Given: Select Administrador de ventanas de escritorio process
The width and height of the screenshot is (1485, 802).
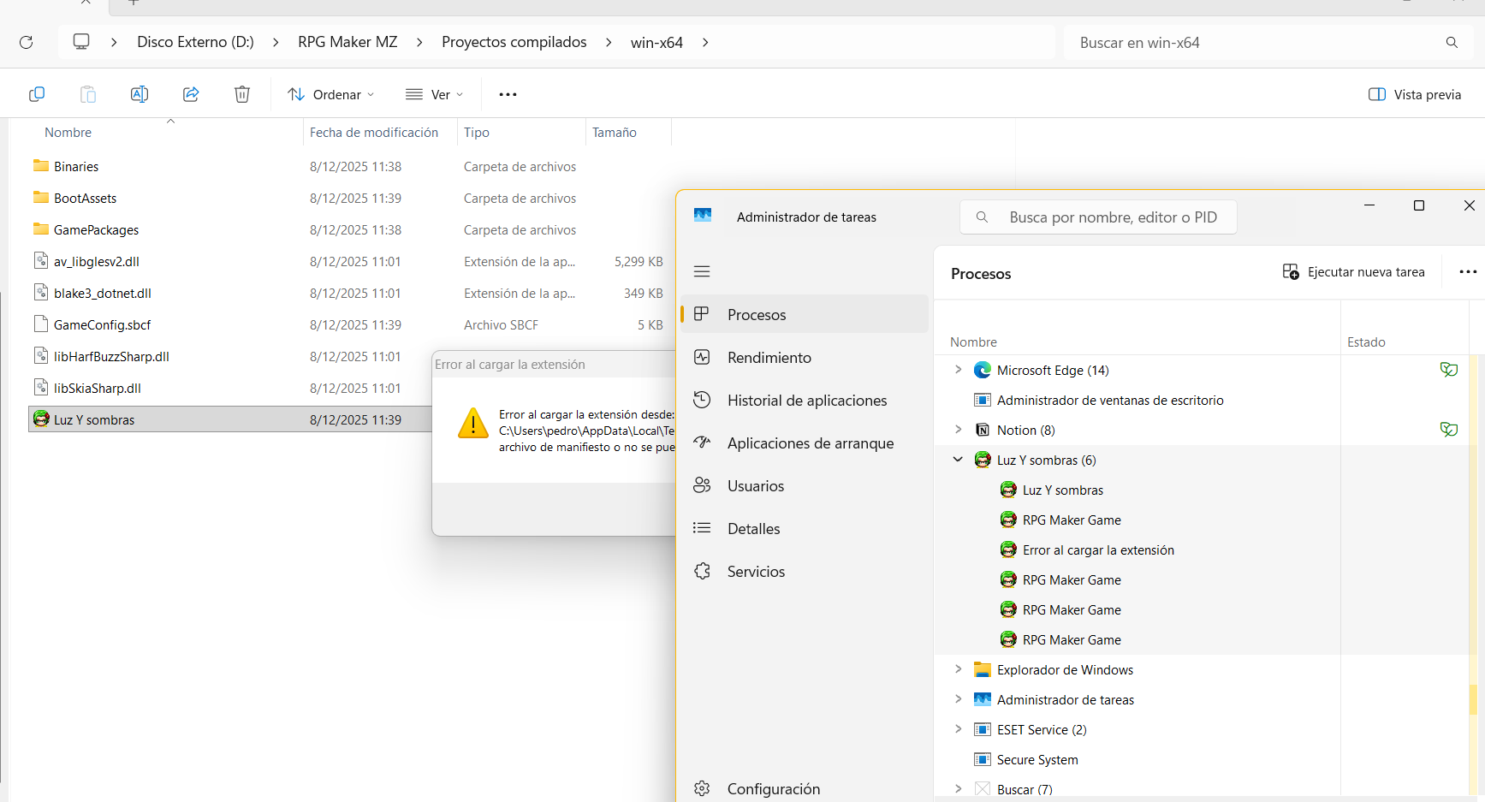Looking at the screenshot, I should pyautogui.click(x=1110, y=400).
